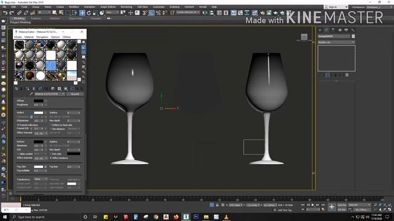The image size is (394, 221).
Task: Click the Mirror tool icon
Action: click(x=205, y=13)
